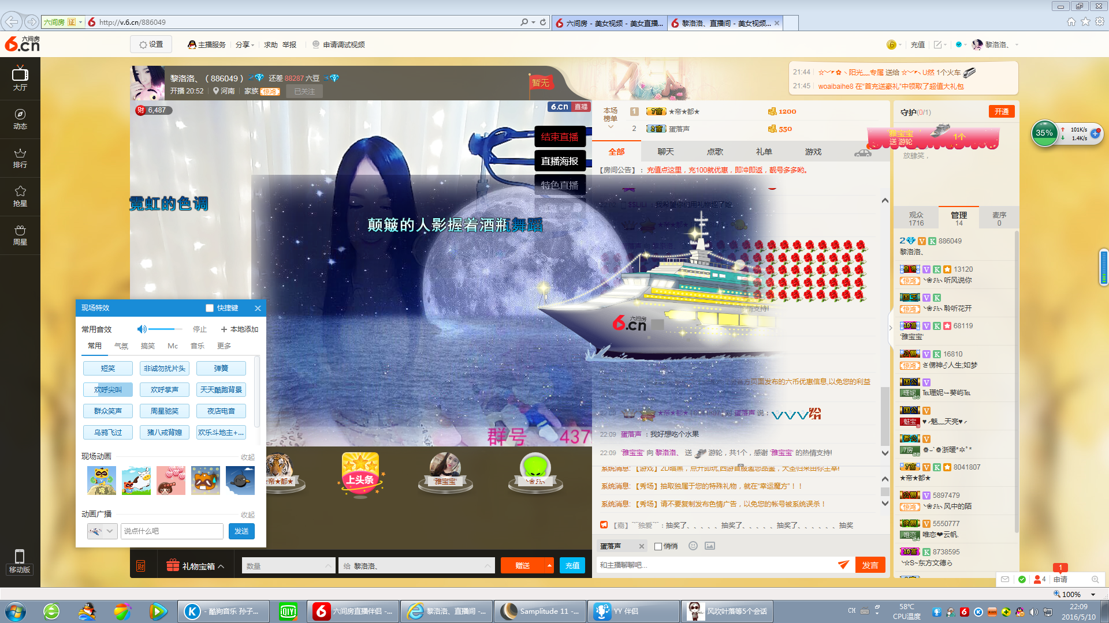Click the 结束直播 end stream button
1109x623 pixels.
560,137
